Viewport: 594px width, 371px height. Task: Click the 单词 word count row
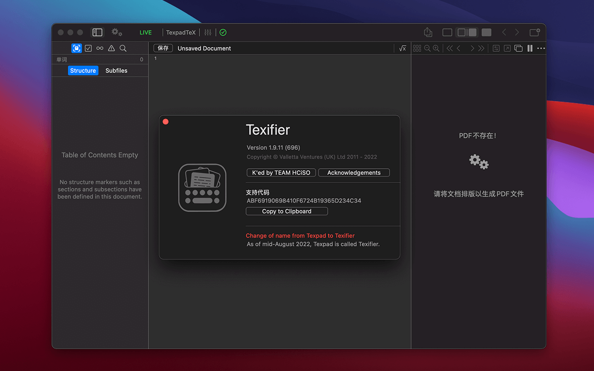(99, 59)
